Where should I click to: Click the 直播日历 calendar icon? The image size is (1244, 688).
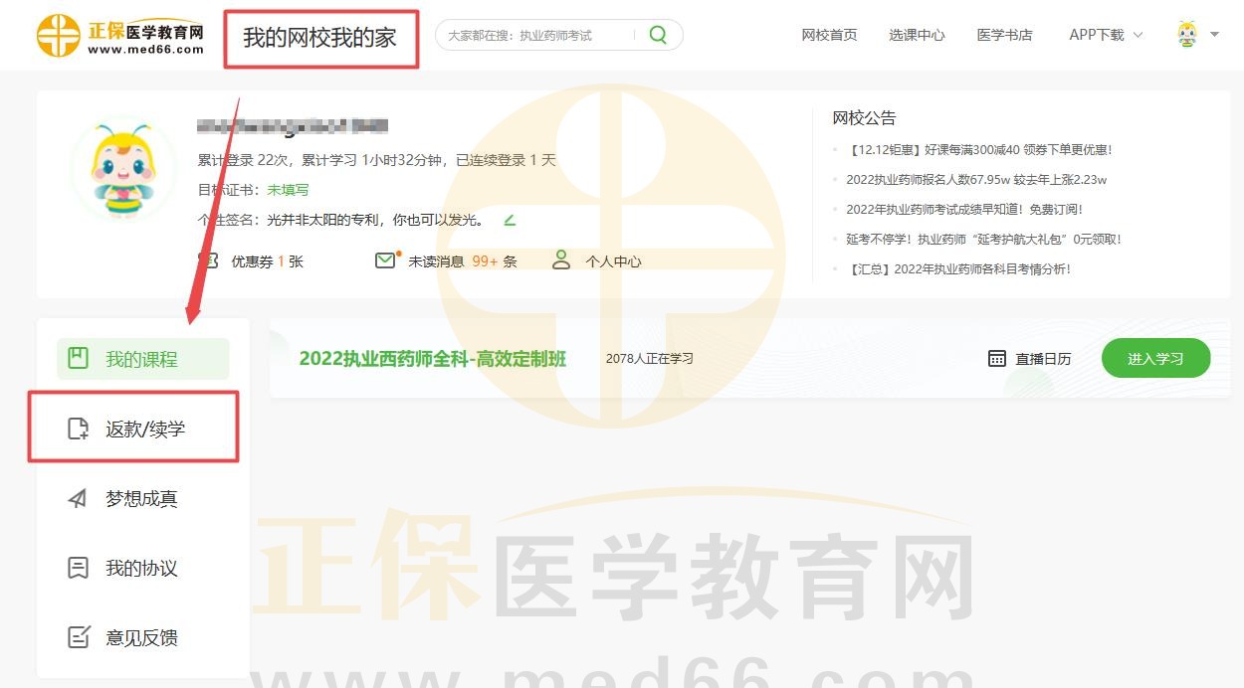[997, 359]
